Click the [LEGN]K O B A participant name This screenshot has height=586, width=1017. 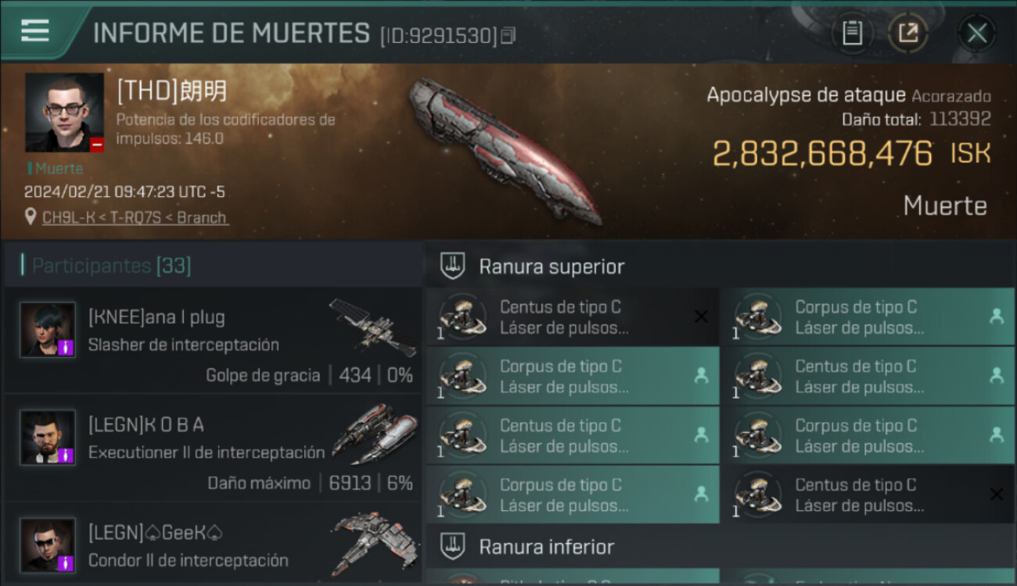[x=146, y=425]
